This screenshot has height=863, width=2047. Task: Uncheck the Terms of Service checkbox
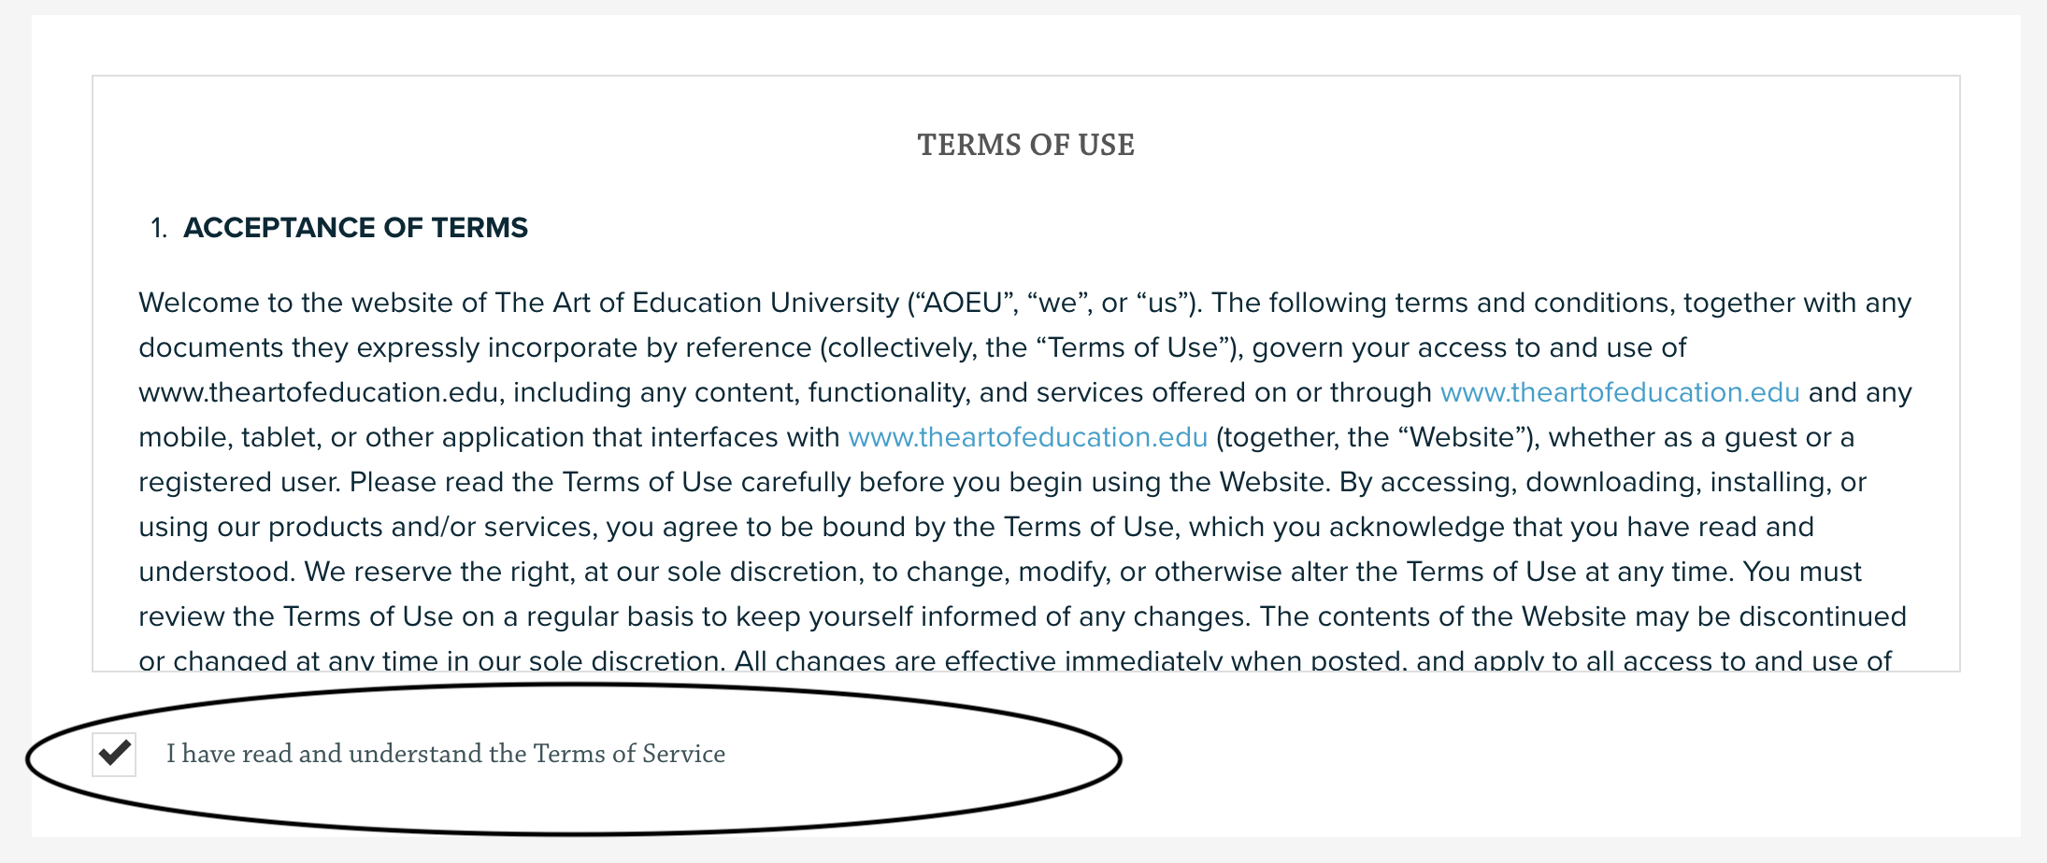pyautogui.click(x=114, y=754)
